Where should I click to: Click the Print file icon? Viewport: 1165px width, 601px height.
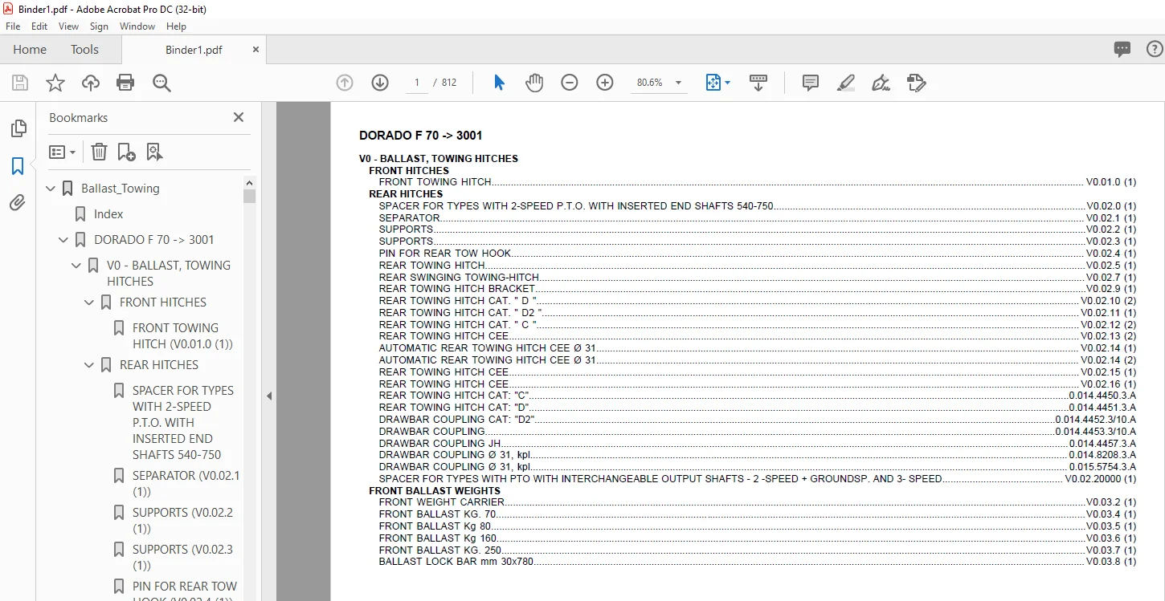pyautogui.click(x=125, y=83)
